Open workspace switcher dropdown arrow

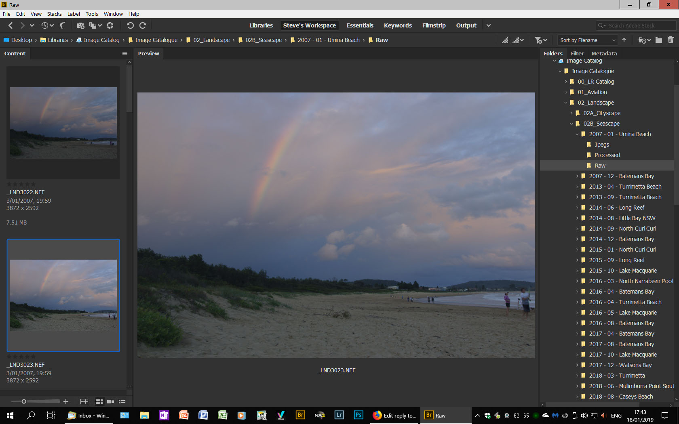point(488,25)
